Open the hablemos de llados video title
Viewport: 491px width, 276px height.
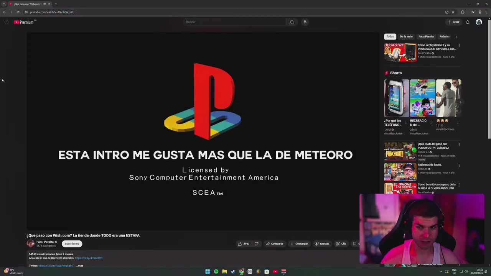point(430,165)
